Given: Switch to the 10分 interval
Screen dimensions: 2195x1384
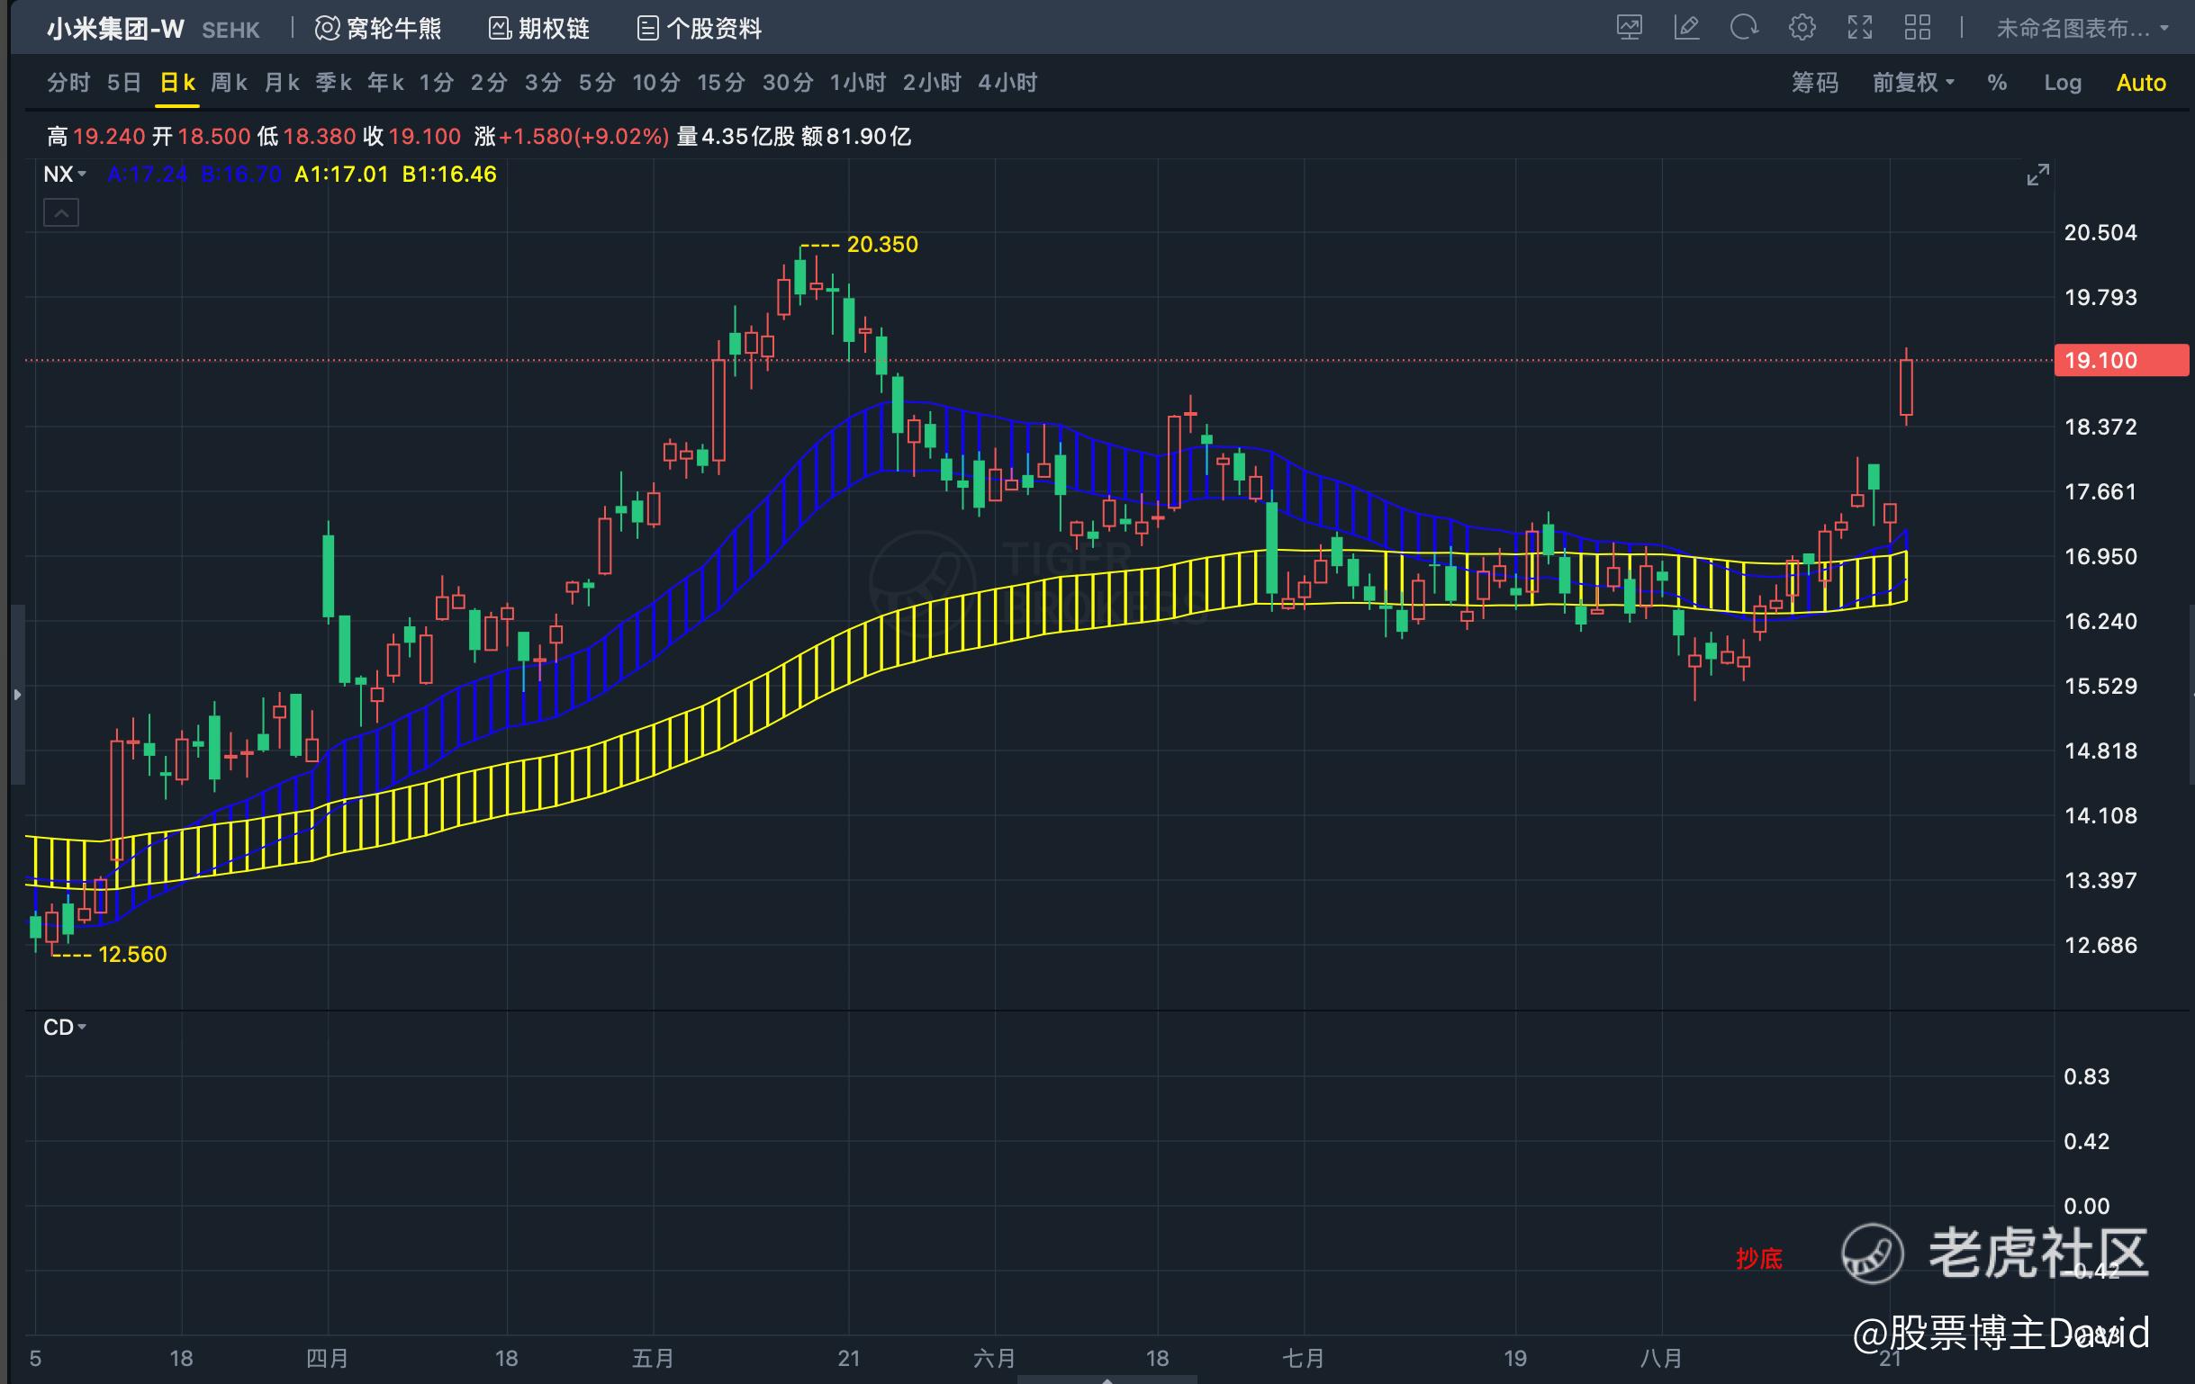Looking at the screenshot, I should tap(656, 83).
